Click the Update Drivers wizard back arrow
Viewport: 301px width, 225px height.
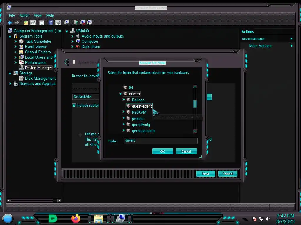pos(67,62)
